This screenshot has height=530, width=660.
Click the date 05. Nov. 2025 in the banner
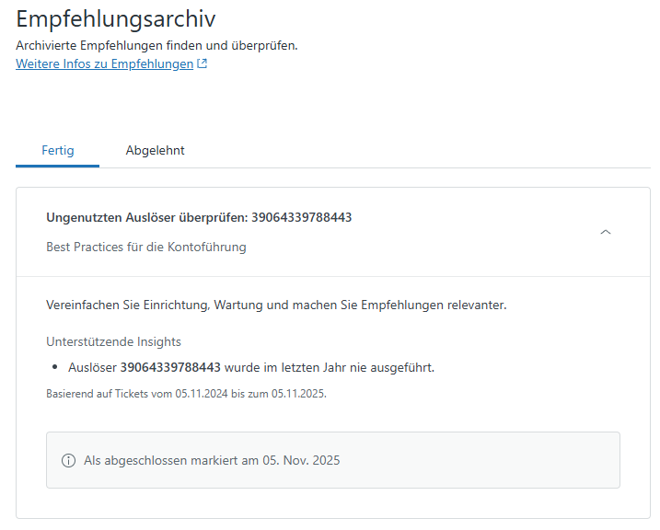301,461
